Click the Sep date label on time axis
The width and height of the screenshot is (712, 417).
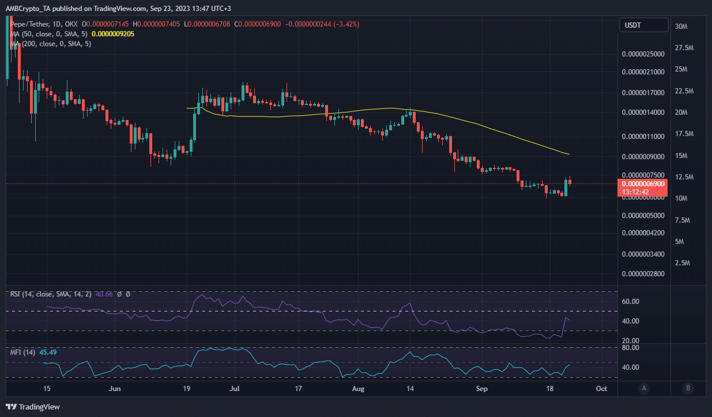coord(482,389)
